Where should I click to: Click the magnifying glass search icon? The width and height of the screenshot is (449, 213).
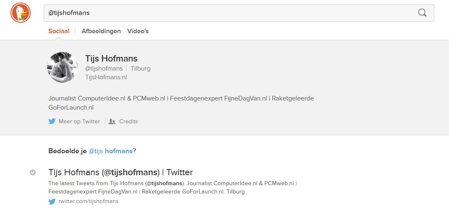click(x=422, y=13)
